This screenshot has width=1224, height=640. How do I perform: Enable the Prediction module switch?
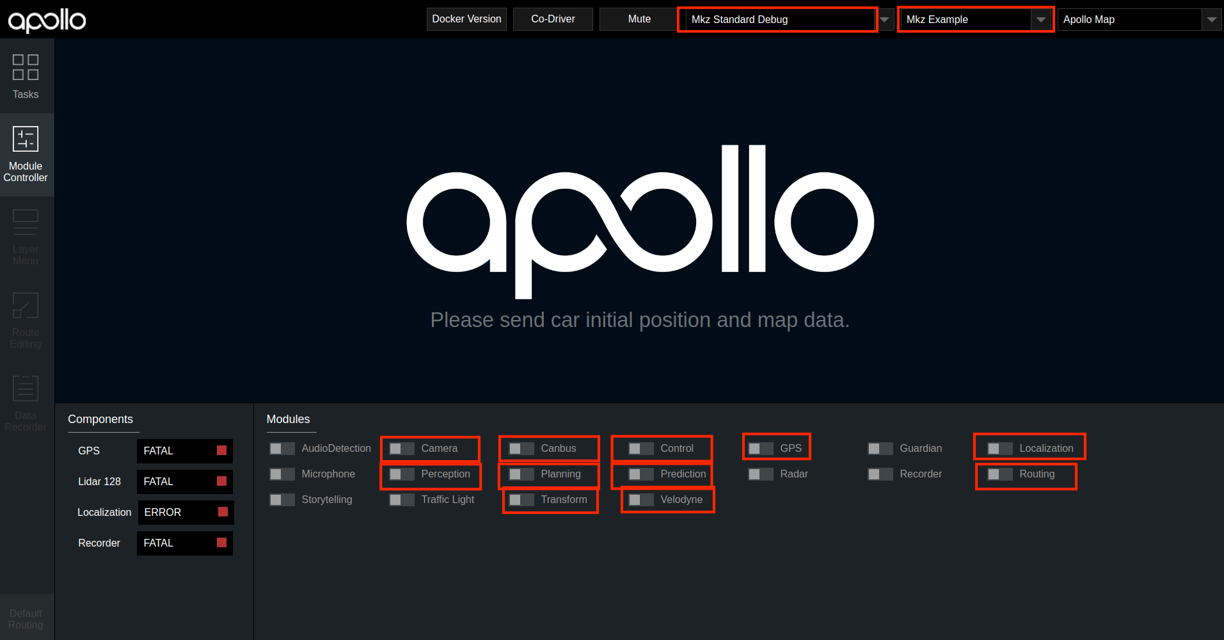point(640,474)
